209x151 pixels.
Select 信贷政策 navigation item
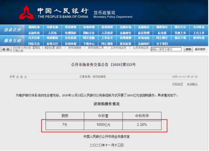107,27
